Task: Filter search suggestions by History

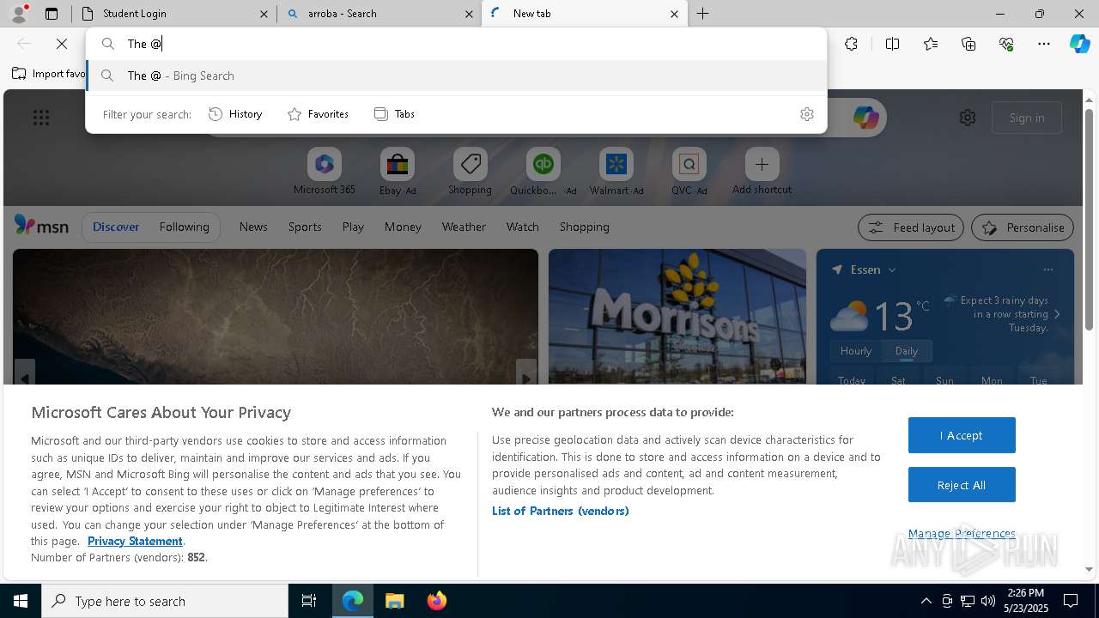Action: pyautogui.click(x=236, y=114)
